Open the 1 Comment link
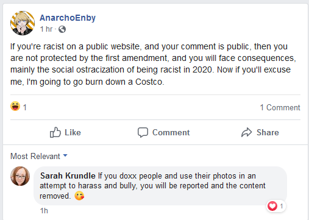This screenshot has width=309, height=220. pyautogui.click(x=280, y=107)
